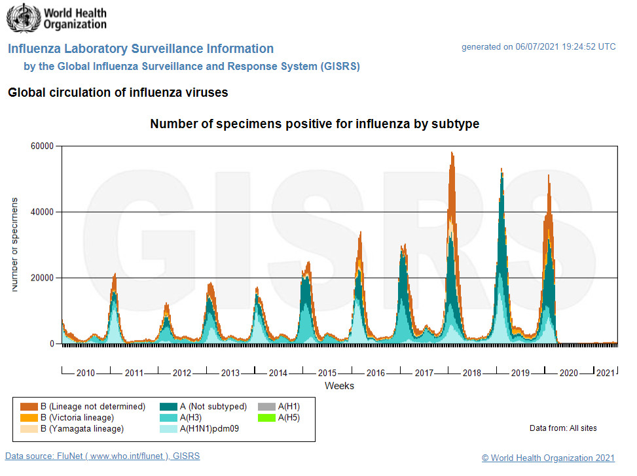Click the 2010 label on the weeks axis
637x476 pixels.
coord(85,373)
